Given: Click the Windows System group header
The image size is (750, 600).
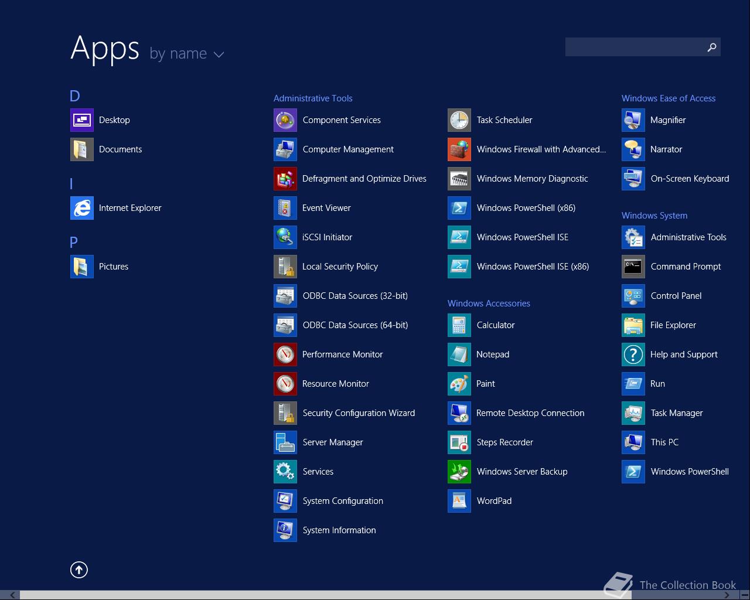Looking at the screenshot, I should pyautogui.click(x=654, y=216).
